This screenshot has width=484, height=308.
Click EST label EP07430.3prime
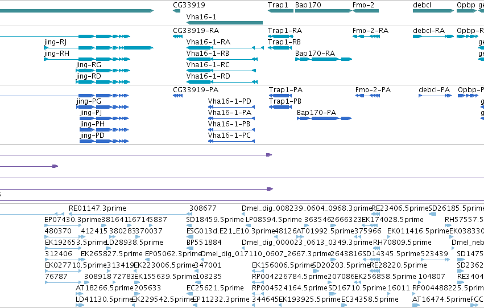coord(73,220)
